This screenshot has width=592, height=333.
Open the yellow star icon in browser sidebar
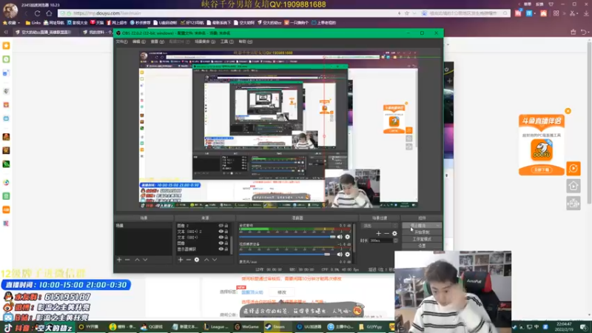click(x=6, y=46)
